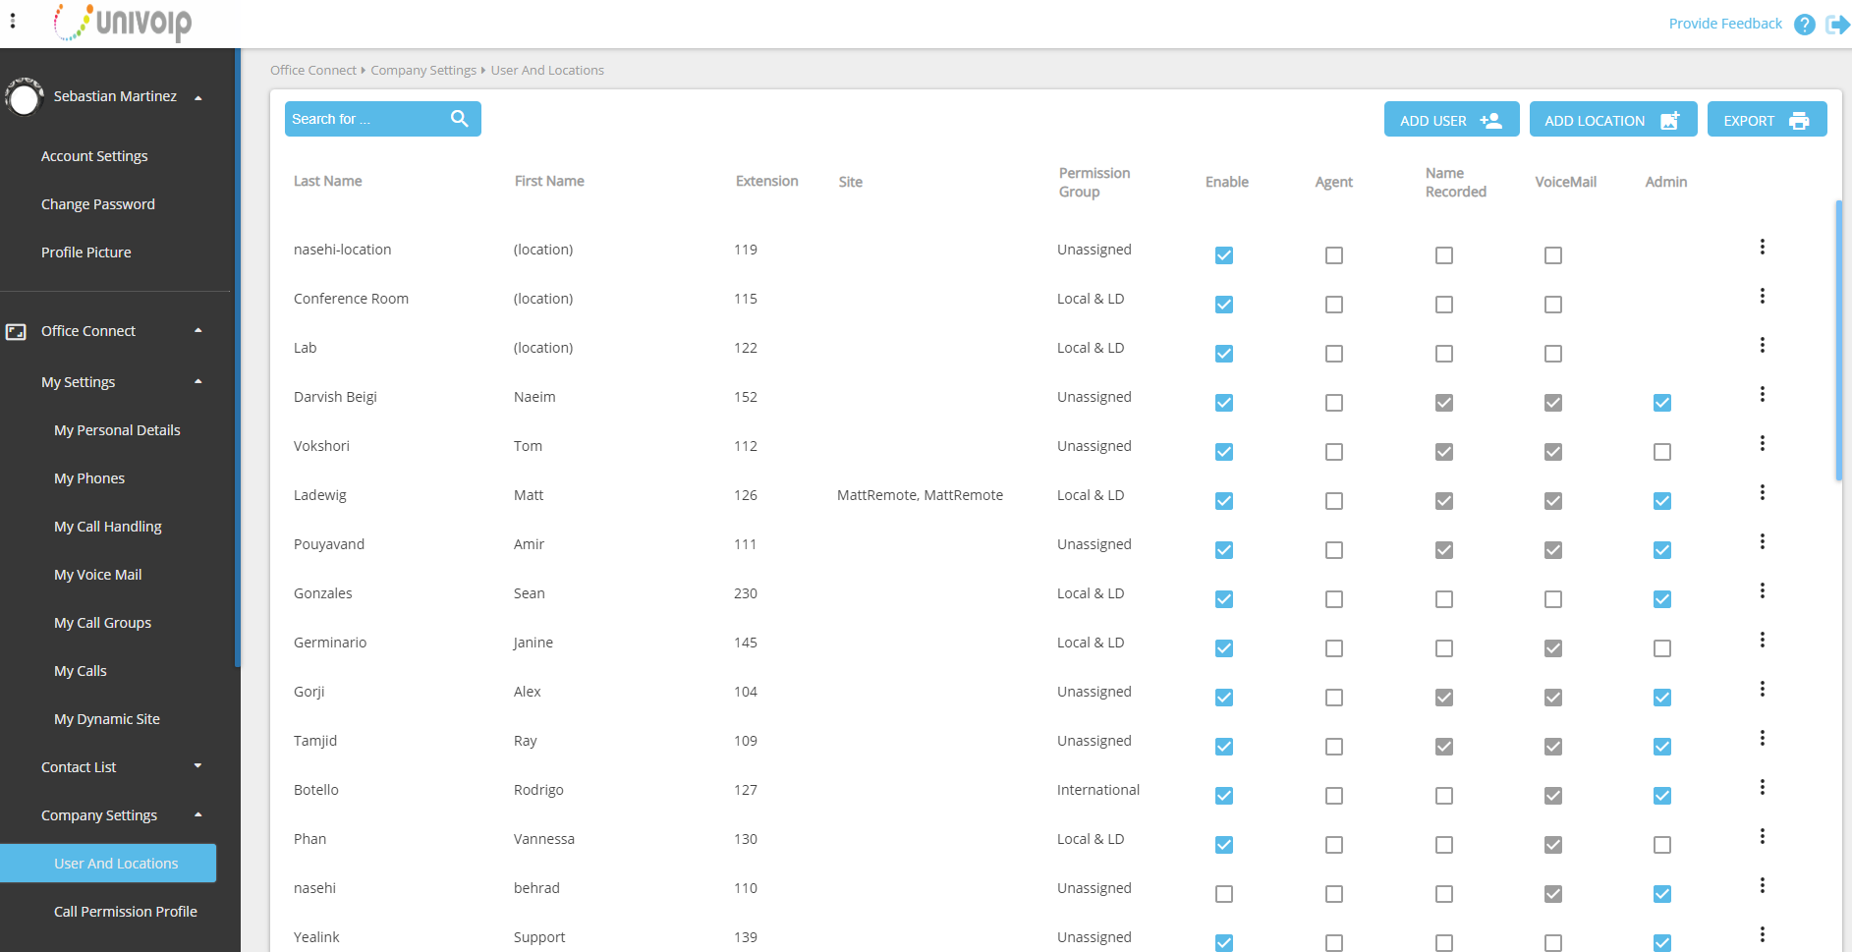Go to My Voice Mail
The image size is (1852, 952).
tap(97, 575)
